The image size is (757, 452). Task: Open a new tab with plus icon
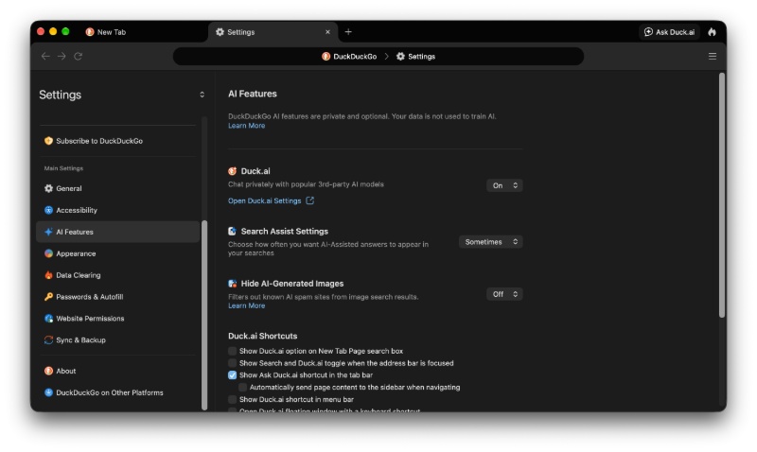tap(348, 32)
